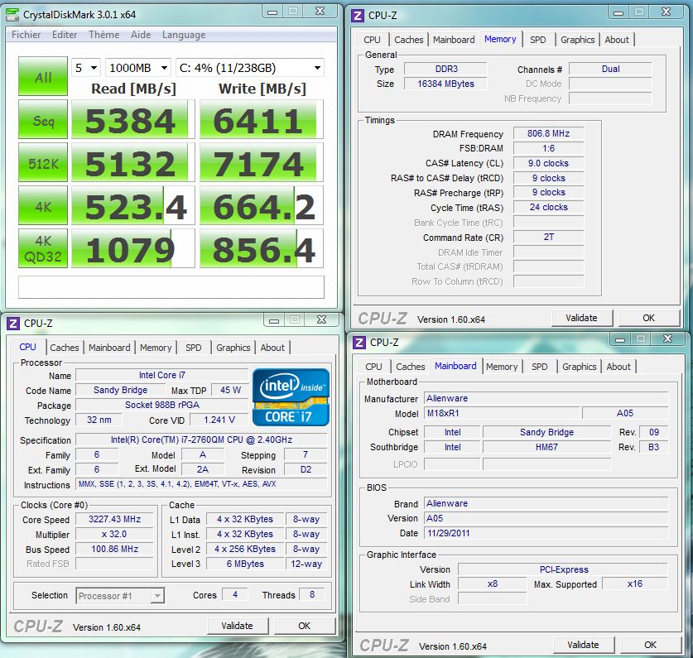
Task: Close the CPU-Z Memory window
Action: click(x=667, y=12)
